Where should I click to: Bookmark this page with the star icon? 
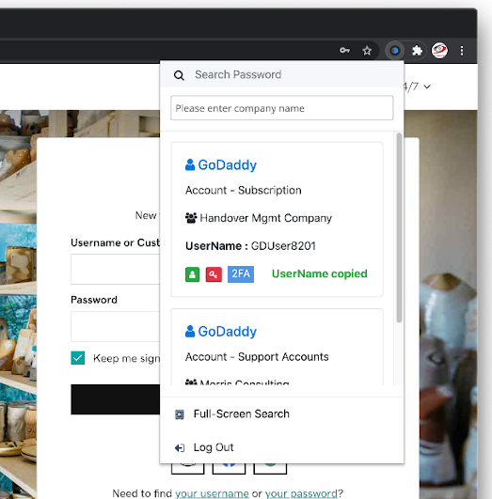[367, 51]
